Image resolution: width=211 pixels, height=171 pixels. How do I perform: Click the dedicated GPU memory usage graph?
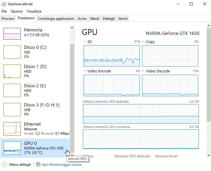click(141, 114)
